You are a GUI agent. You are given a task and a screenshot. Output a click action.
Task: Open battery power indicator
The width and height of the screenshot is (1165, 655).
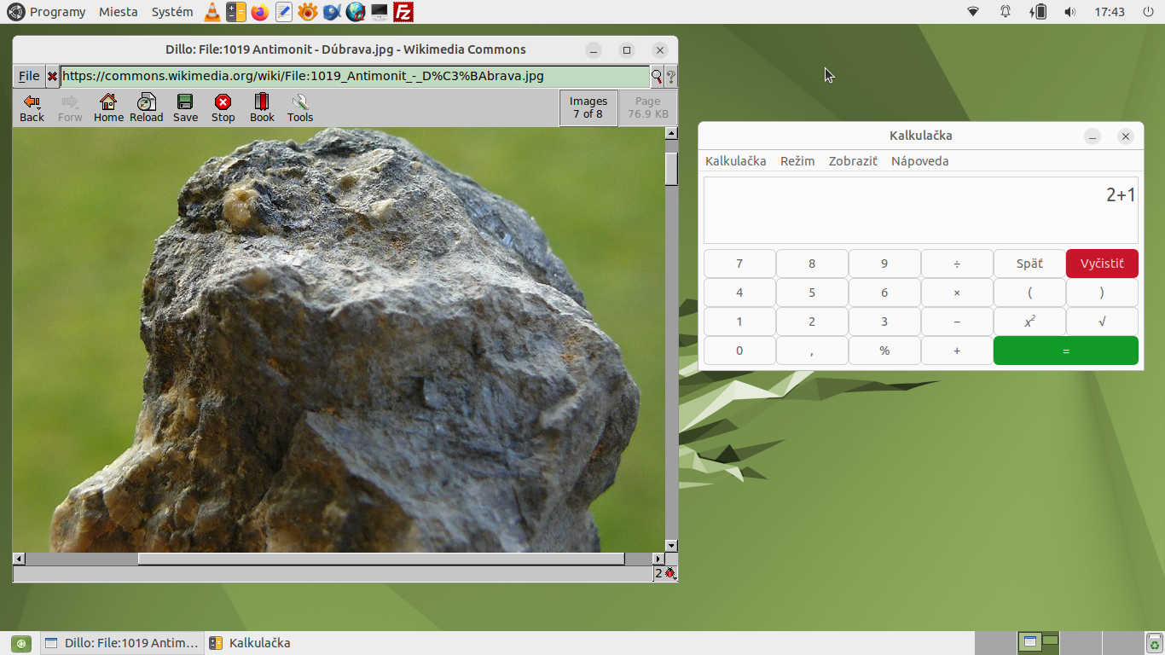pyautogui.click(x=1038, y=12)
